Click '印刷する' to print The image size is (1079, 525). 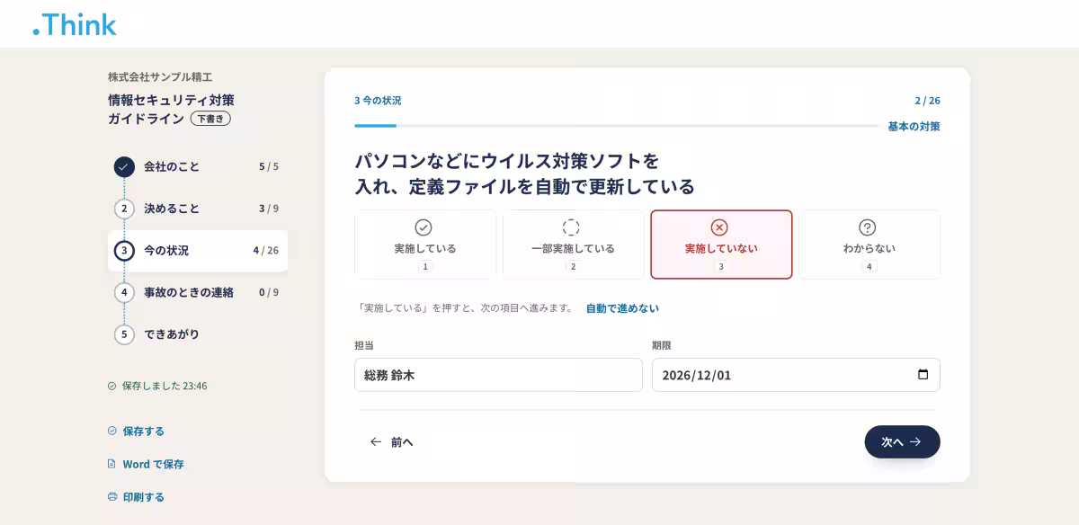click(136, 497)
